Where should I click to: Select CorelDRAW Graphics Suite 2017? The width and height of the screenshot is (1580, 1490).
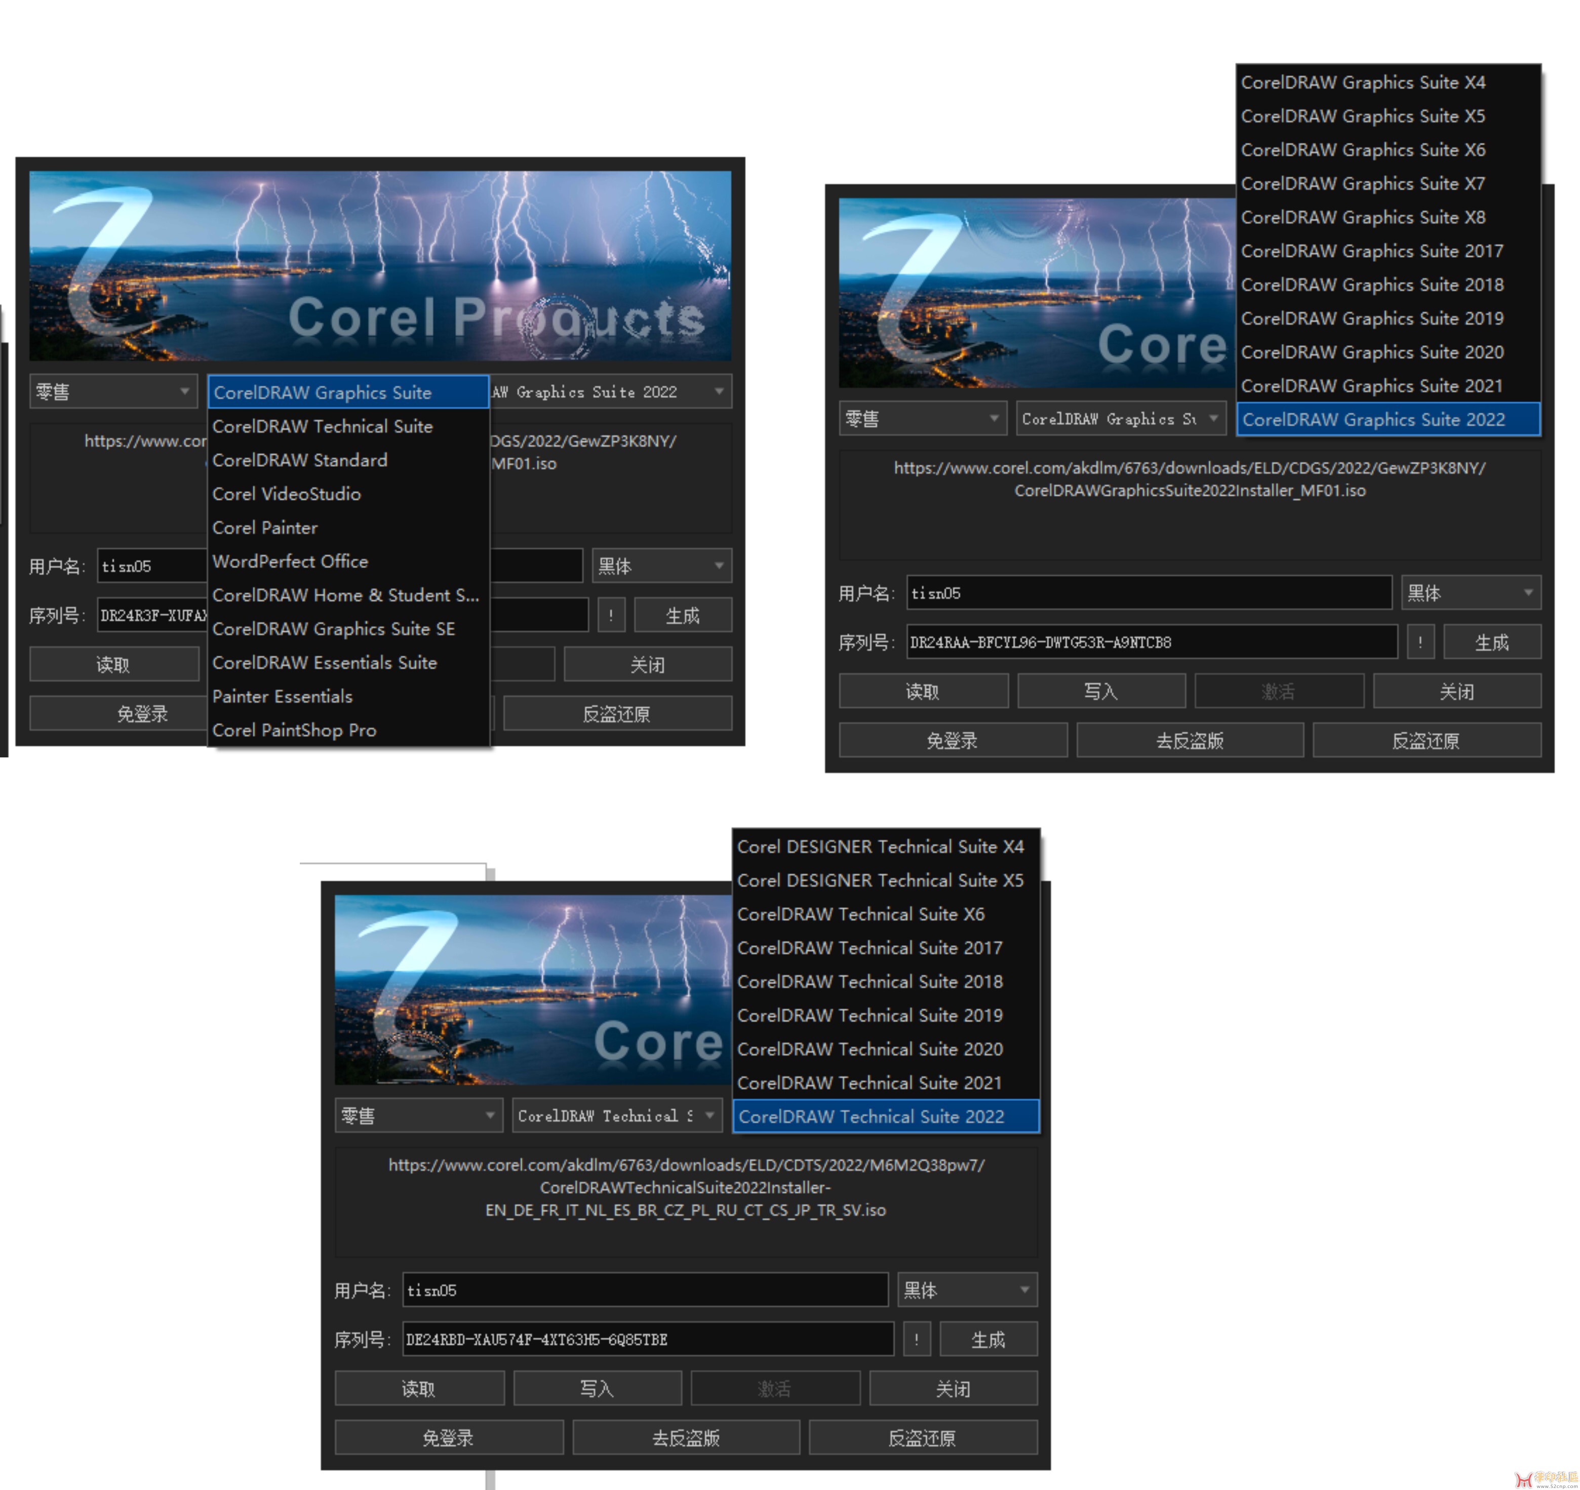click(1389, 251)
